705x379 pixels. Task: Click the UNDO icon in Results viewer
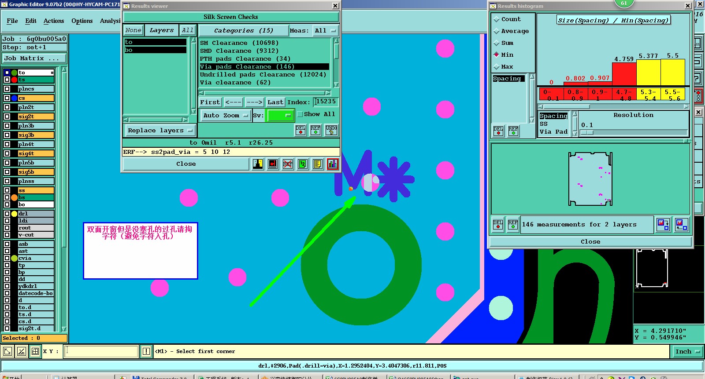pyautogui.click(x=331, y=130)
